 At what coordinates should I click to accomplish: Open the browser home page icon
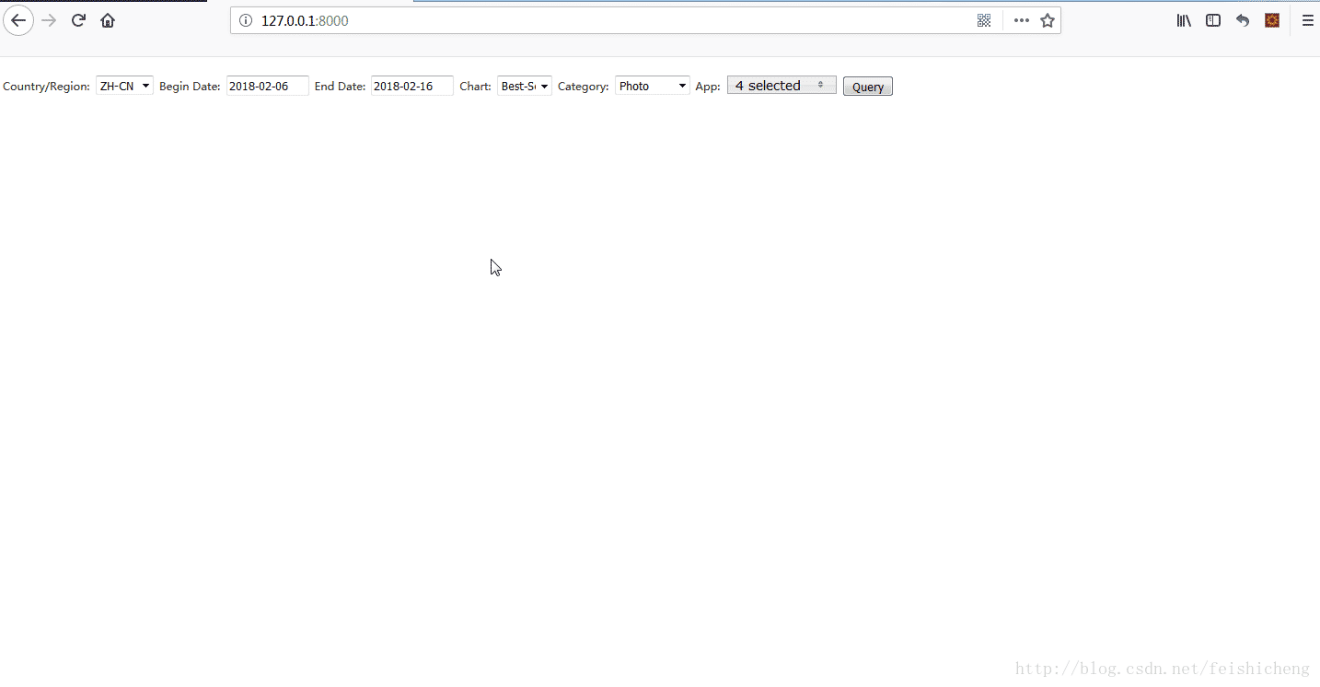[108, 20]
